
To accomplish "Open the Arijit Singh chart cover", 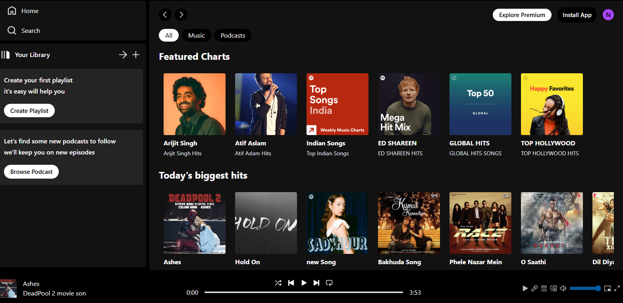I will pos(195,104).
